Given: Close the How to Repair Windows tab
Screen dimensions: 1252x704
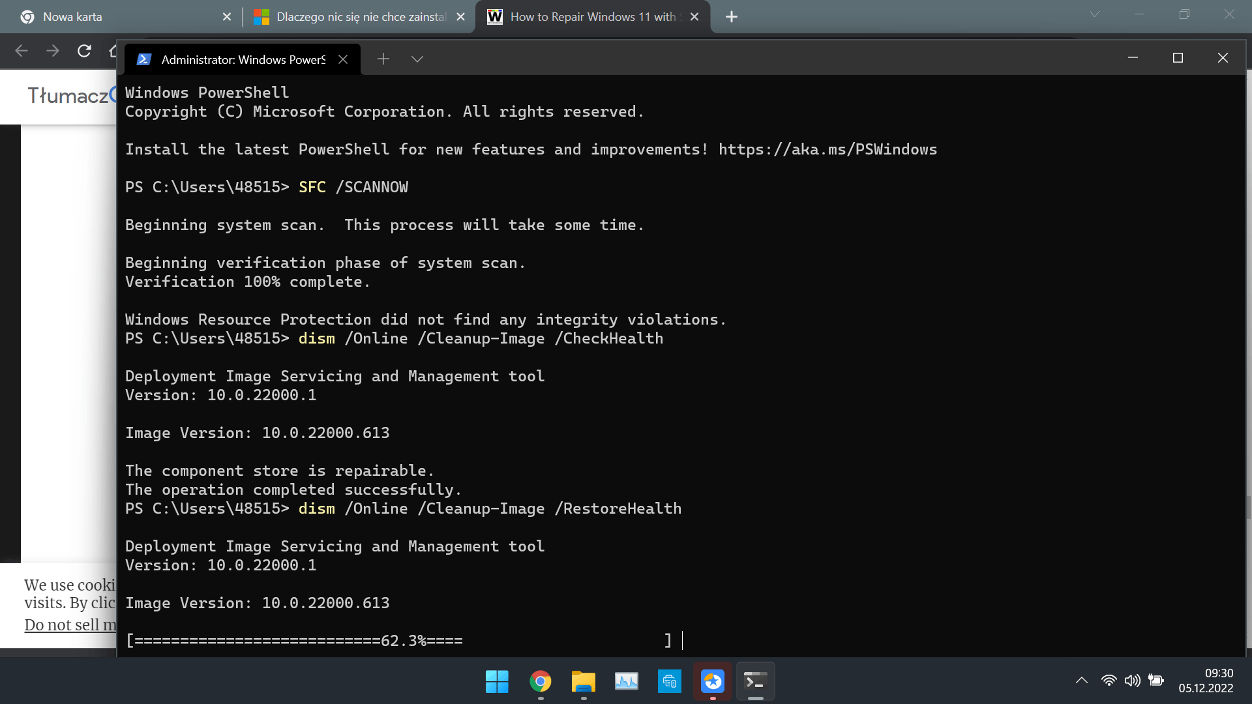Looking at the screenshot, I should 694,17.
